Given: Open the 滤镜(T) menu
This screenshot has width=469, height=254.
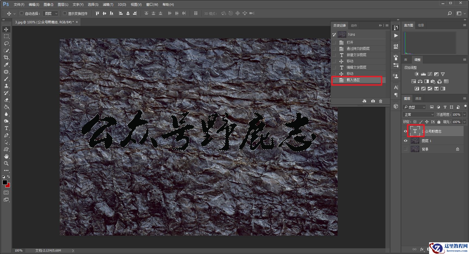Looking at the screenshot, I should tap(108, 5).
